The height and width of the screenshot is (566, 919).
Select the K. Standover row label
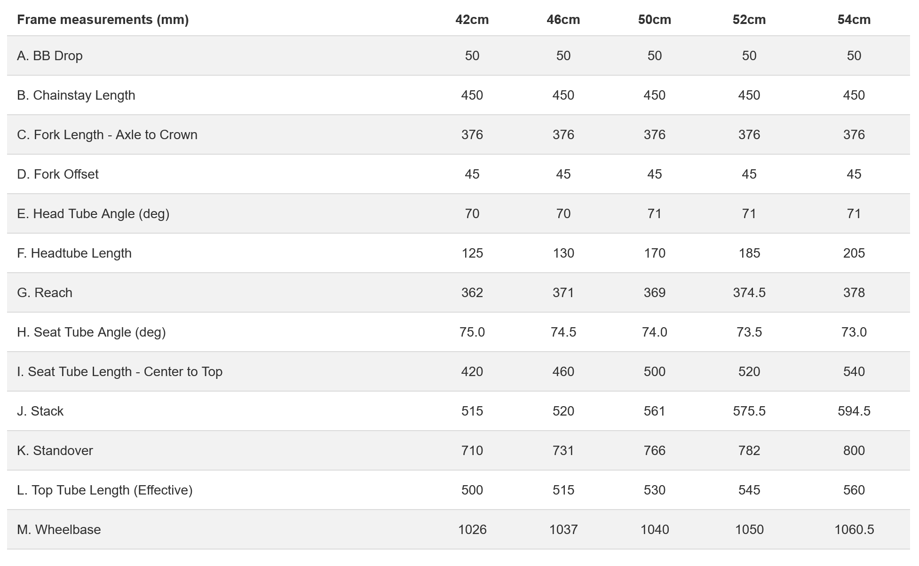point(55,451)
